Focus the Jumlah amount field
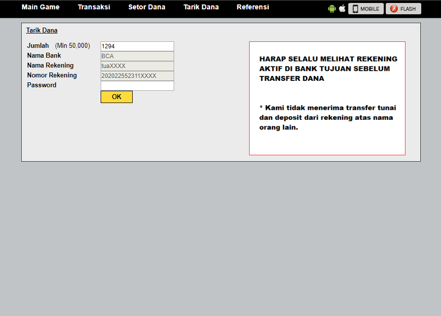The image size is (441, 316). tap(137, 46)
